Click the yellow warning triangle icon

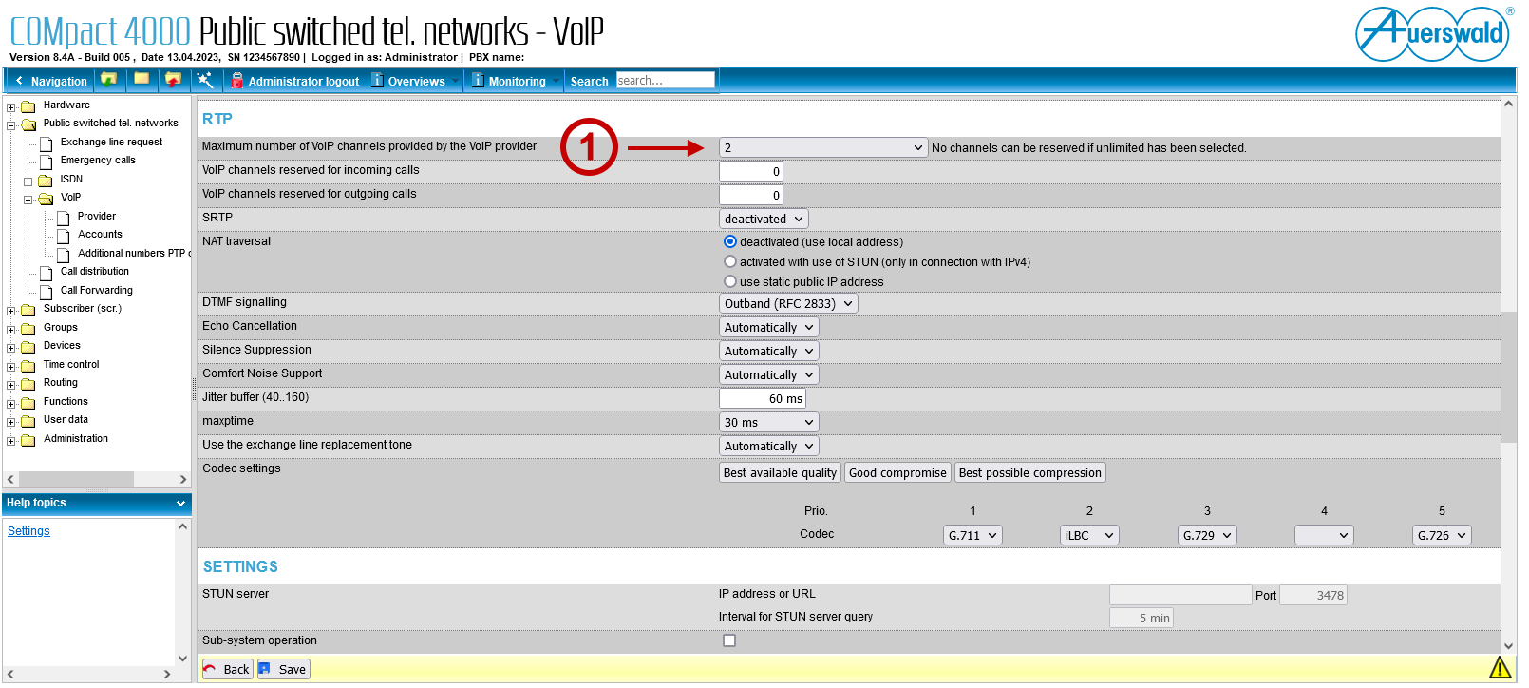pyautogui.click(x=1501, y=668)
